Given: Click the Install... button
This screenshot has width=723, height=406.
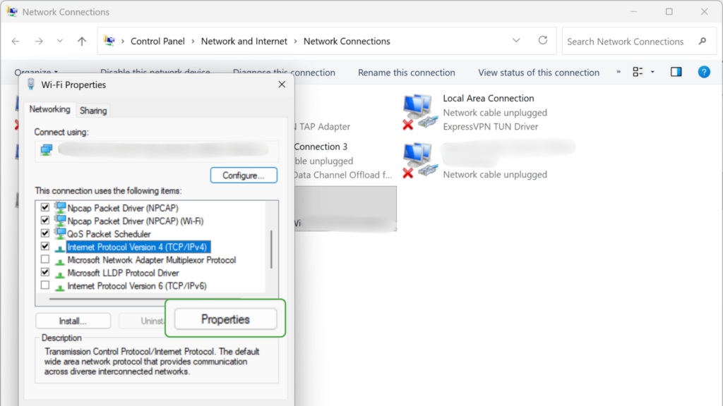Looking at the screenshot, I should [x=73, y=321].
